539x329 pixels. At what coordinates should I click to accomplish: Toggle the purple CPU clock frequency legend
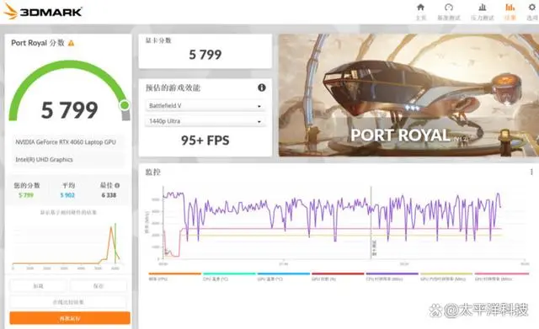pyautogui.click(x=392, y=277)
